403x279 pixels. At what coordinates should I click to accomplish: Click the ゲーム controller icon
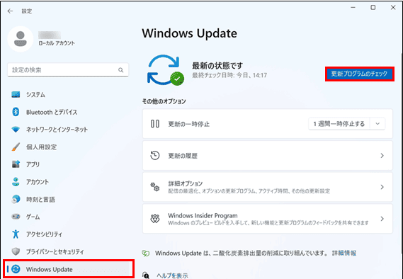coord(16,217)
